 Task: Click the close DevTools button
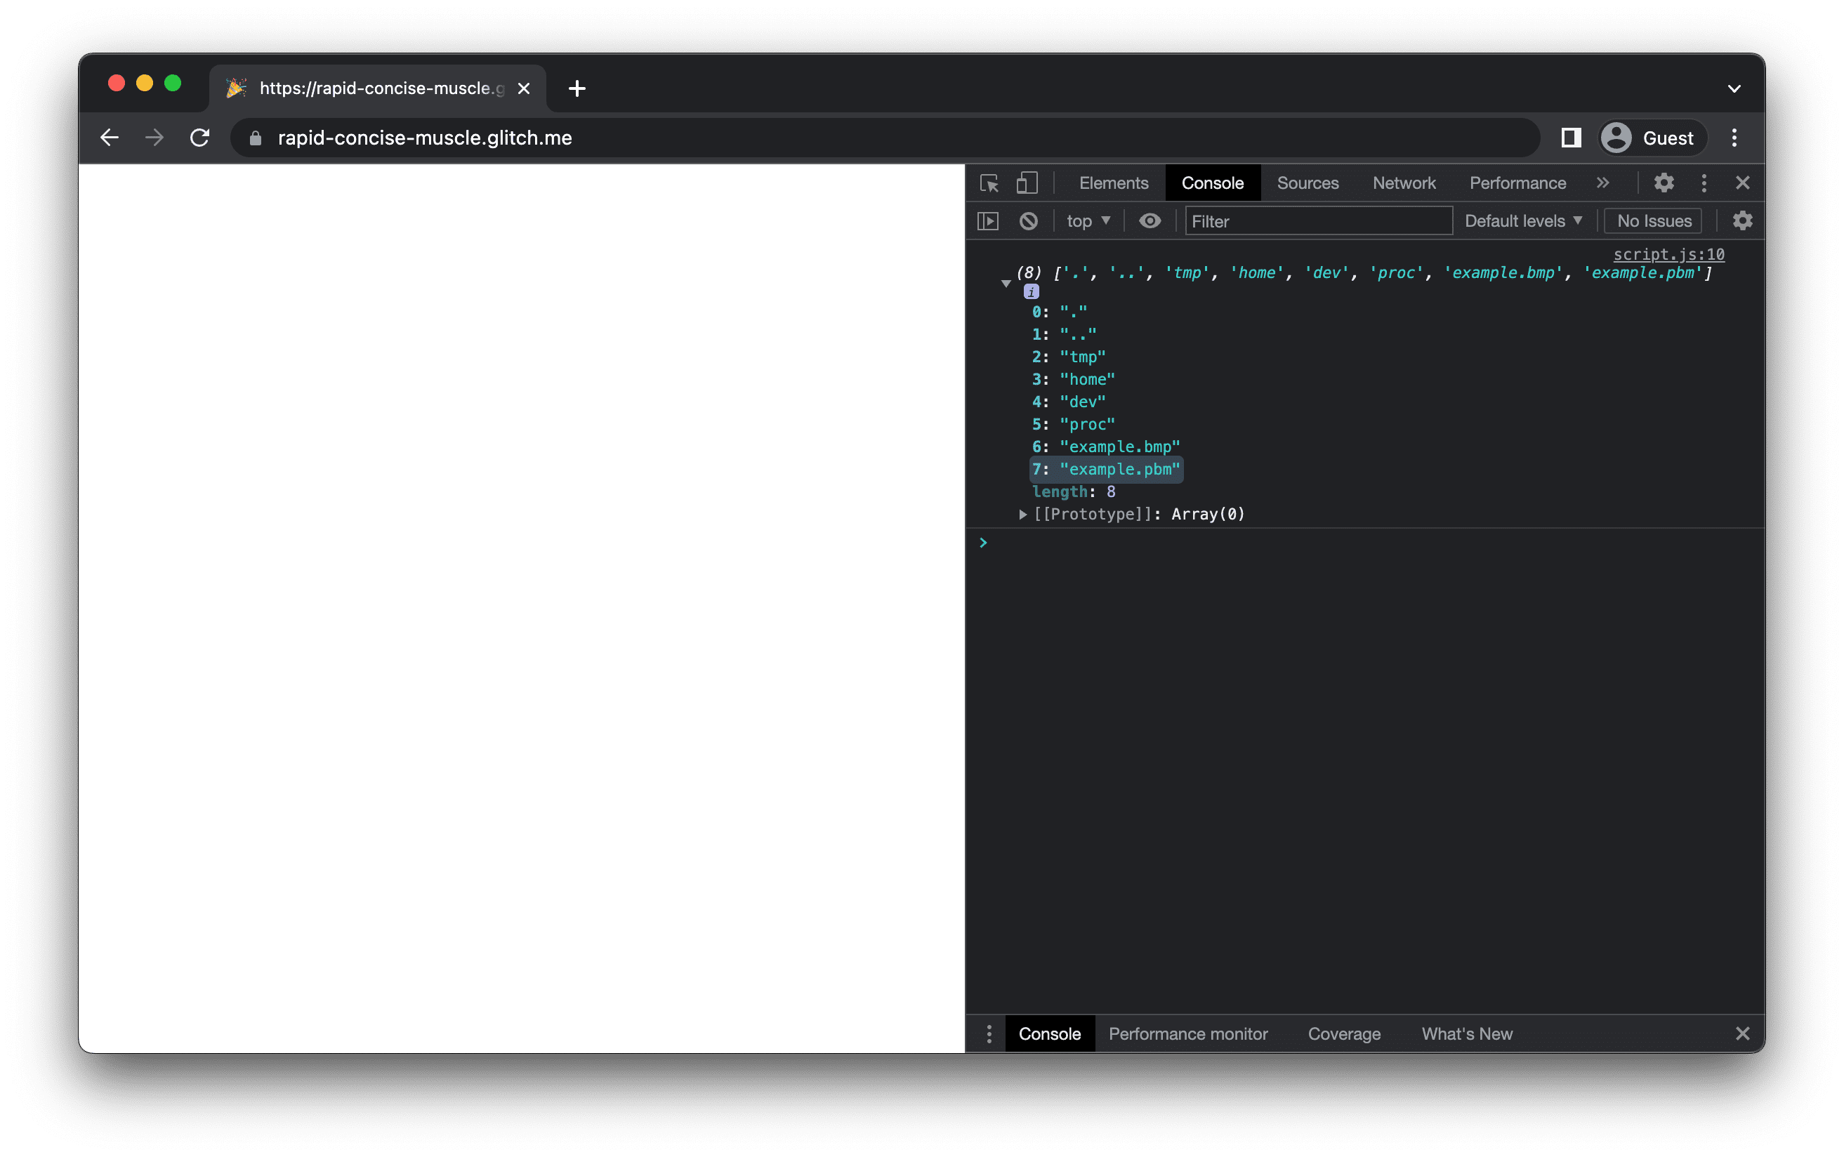click(1743, 183)
